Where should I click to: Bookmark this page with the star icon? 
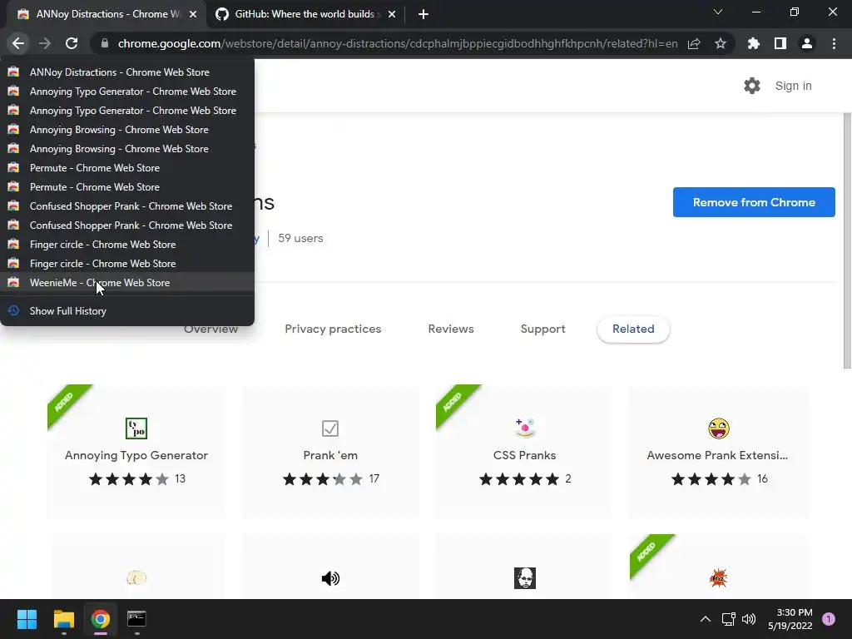(x=720, y=43)
